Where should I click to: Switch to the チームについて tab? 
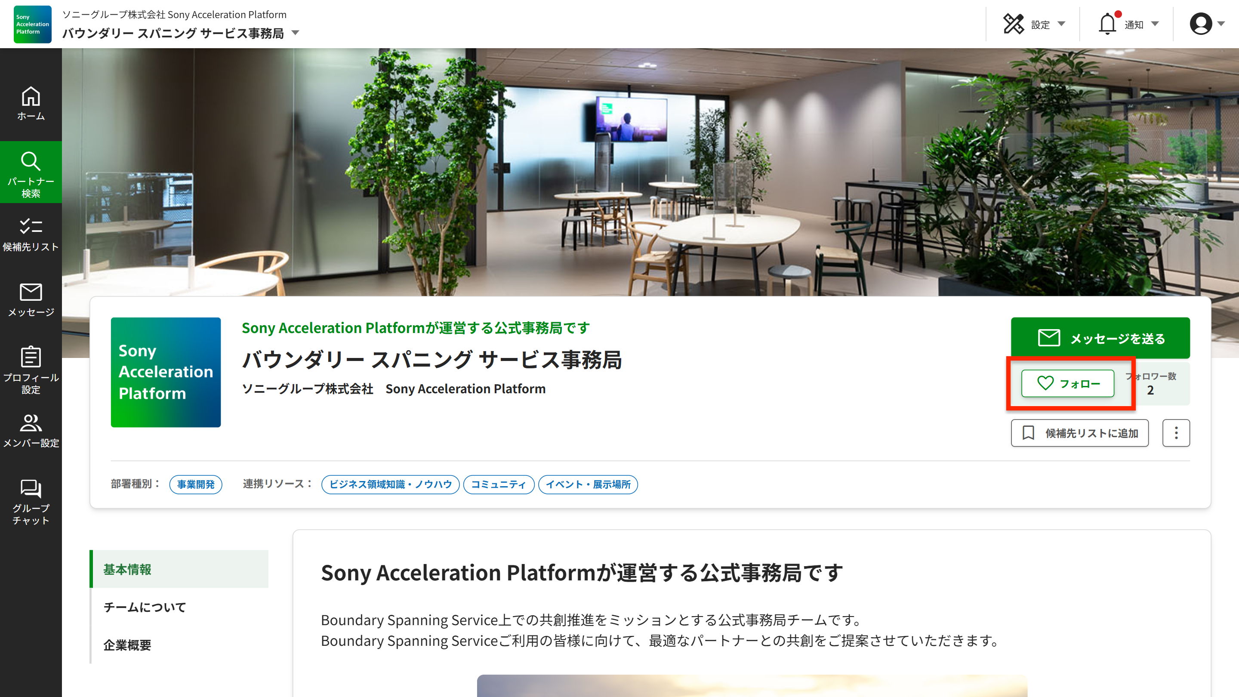[144, 607]
